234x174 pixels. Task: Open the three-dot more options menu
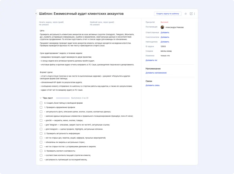click(x=194, y=14)
